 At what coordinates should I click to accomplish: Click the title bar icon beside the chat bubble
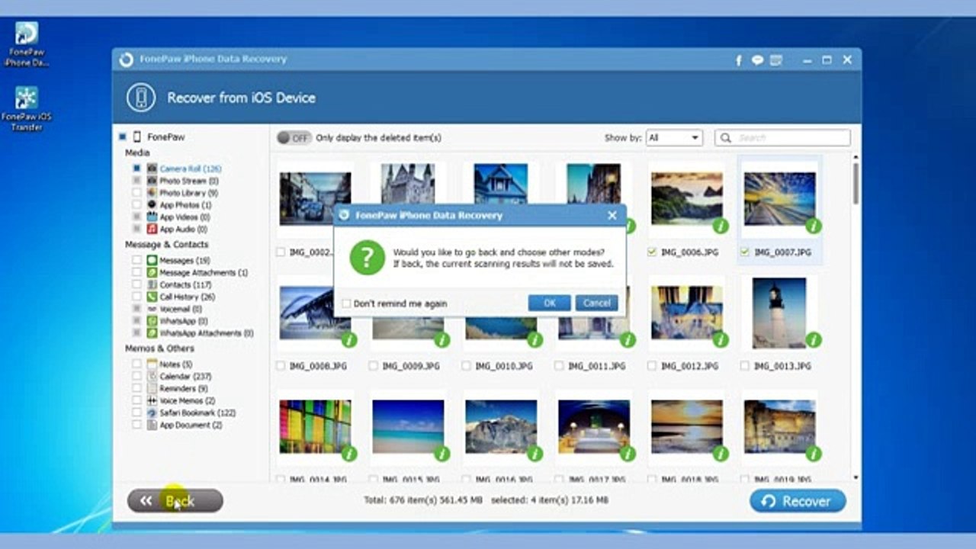[777, 60]
